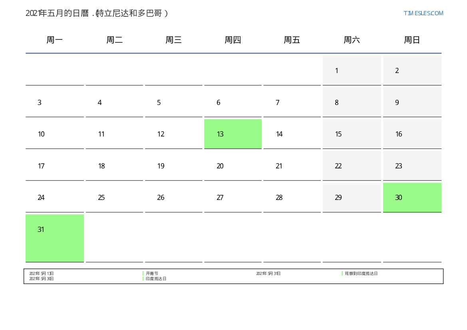Click the legend date 2021年5月31日
This screenshot has width=467, height=330.
[268, 273]
